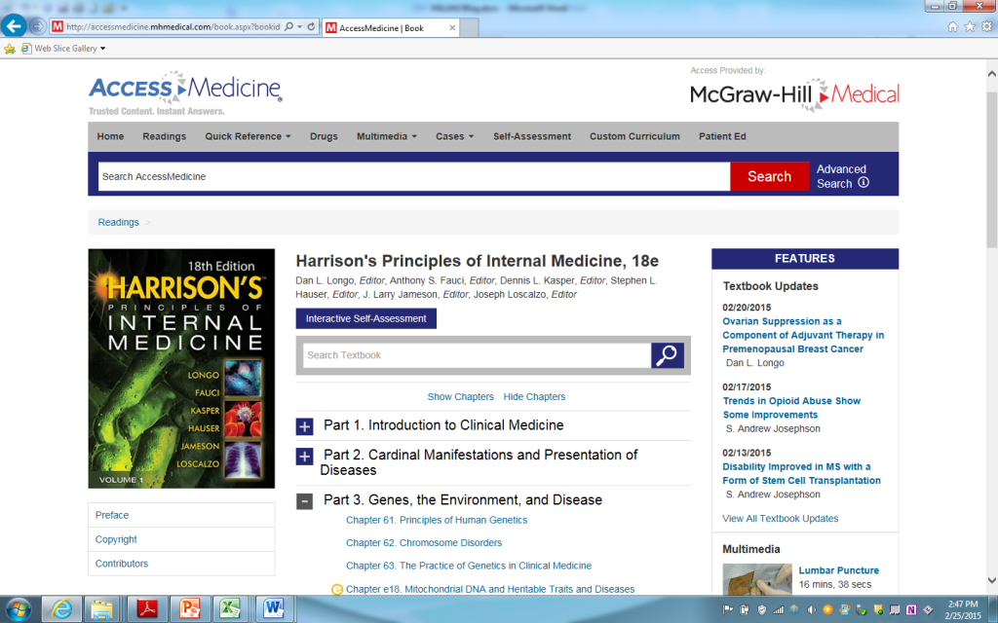Open Chapter 63. Practice of Genetics link
This screenshot has height=623, width=998.
point(469,566)
